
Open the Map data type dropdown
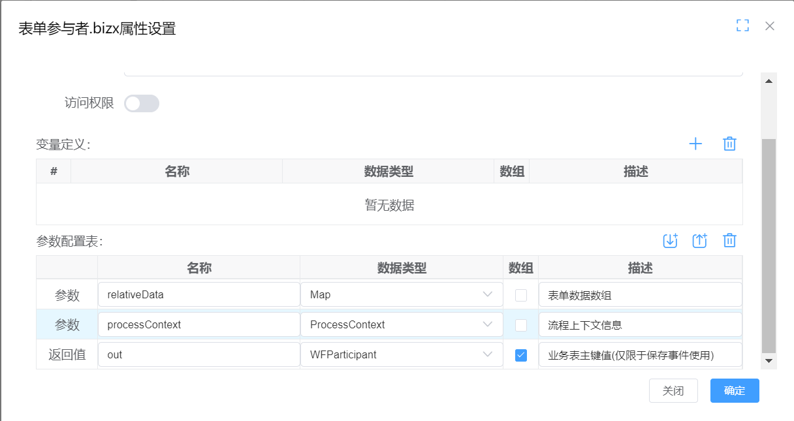pos(402,295)
